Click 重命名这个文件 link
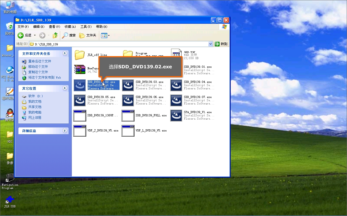Screen dimensions: 347x216 pyautogui.click(x=40, y=61)
